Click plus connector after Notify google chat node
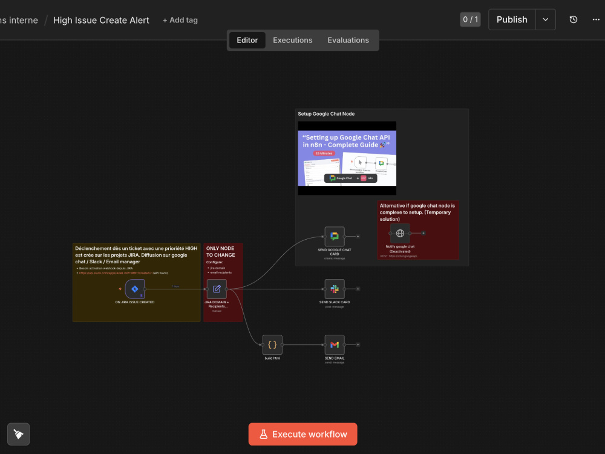Image resolution: width=605 pixels, height=454 pixels. tap(423, 233)
